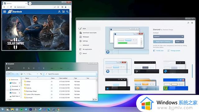199x112 pixels.
Task: Click the Manage presets link
Action: tap(174, 51)
